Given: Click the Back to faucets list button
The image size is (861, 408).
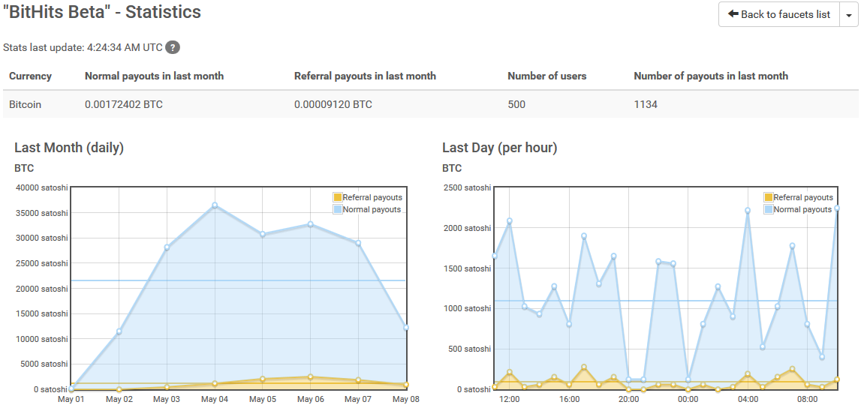Looking at the screenshot, I should pyautogui.click(x=779, y=14).
